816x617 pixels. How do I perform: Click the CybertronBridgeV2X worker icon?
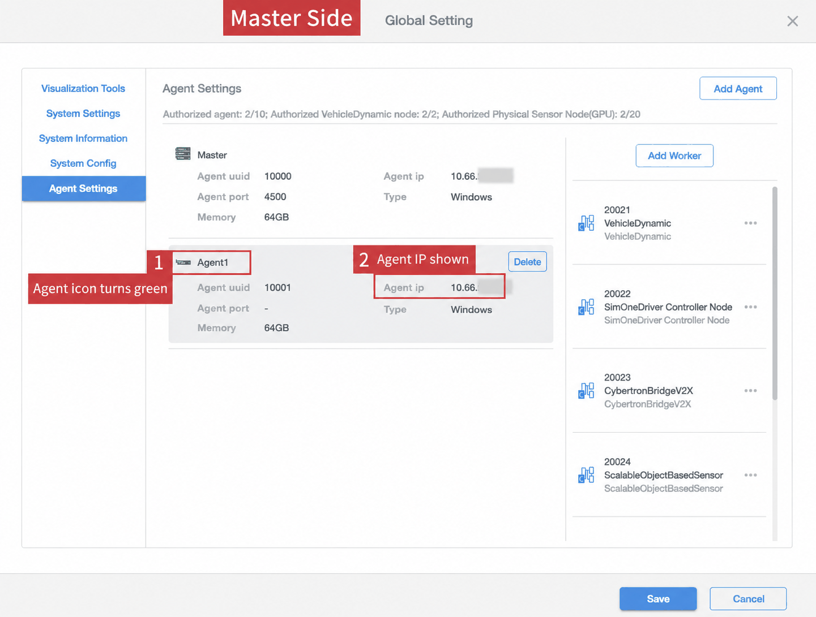[x=586, y=391]
